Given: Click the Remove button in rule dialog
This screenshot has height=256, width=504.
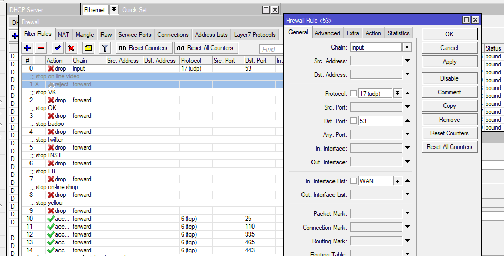Looking at the screenshot, I should [x=449, y=120].
